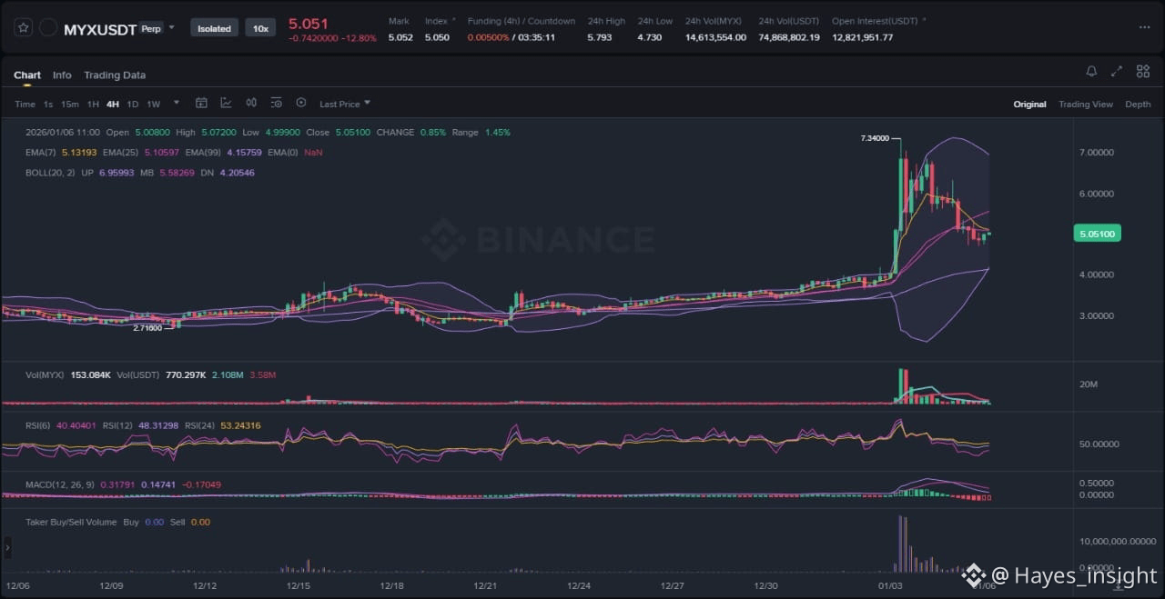Viewport: 1165px width, 599px height.
Task: Switch to the Chart tab
Action: 27,75
